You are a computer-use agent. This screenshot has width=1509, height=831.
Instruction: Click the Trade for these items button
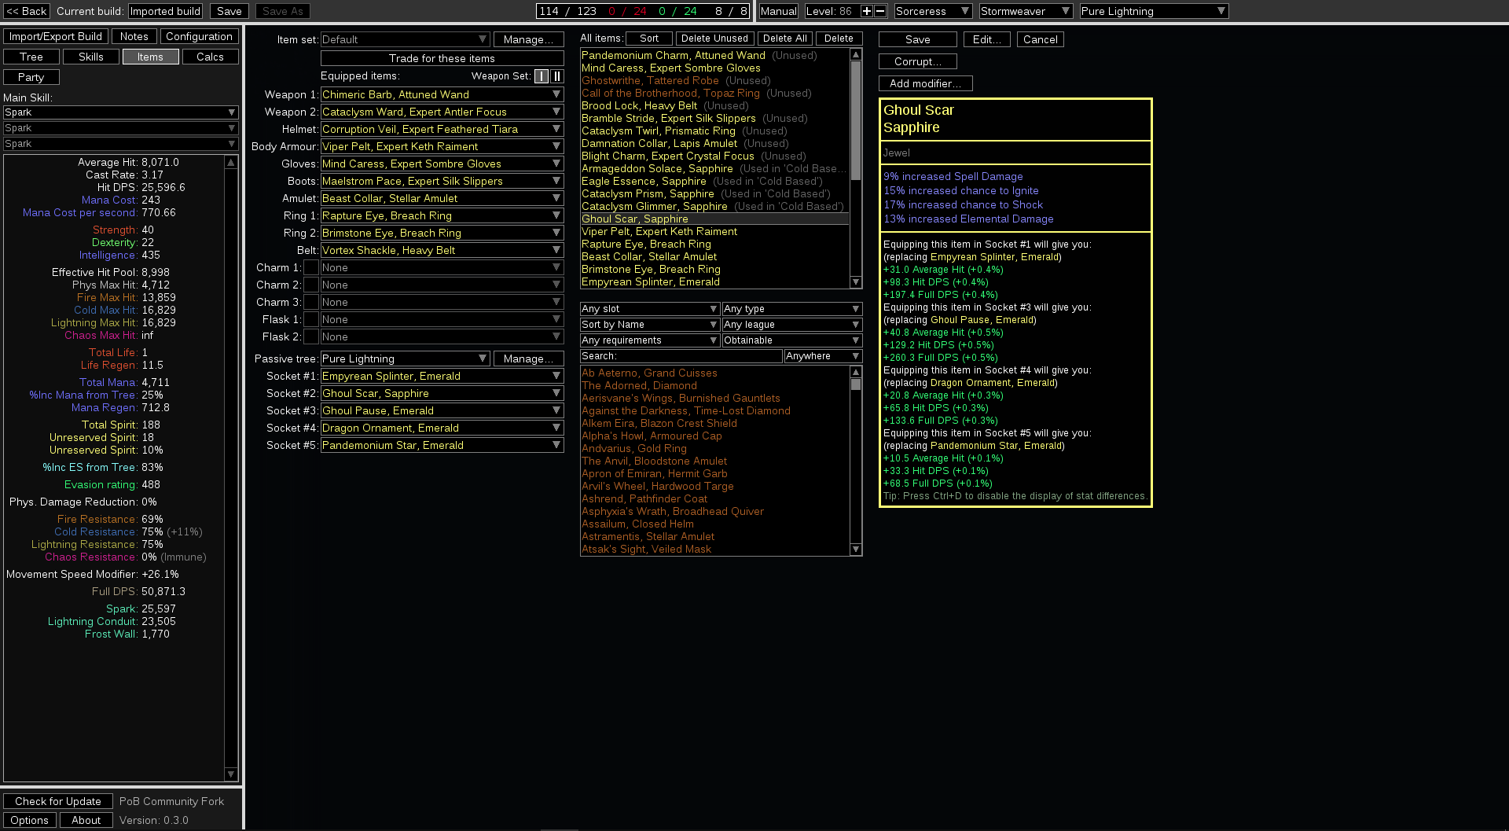click(442, 57)
